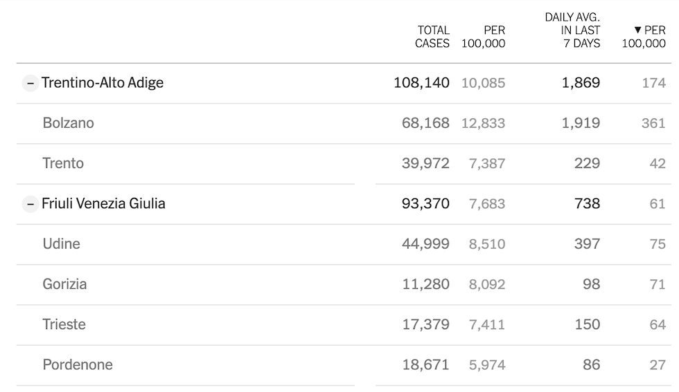Screen dimensions: 679x392
Task: Select the Trento row
Action: [x=344, y=164]
